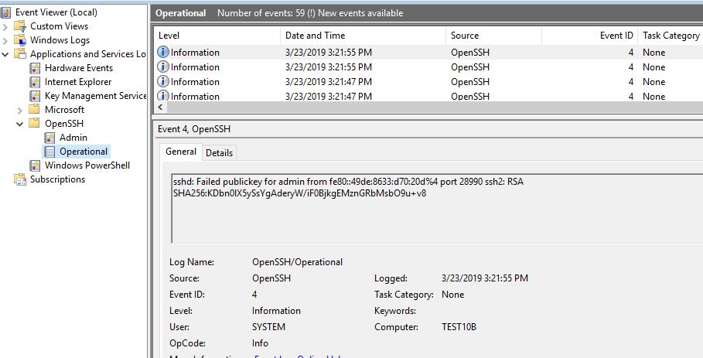This screenshot has width=703, height=358.
Task: Click the 'Info' OpCode value
Action: click(x=260, y=343)
